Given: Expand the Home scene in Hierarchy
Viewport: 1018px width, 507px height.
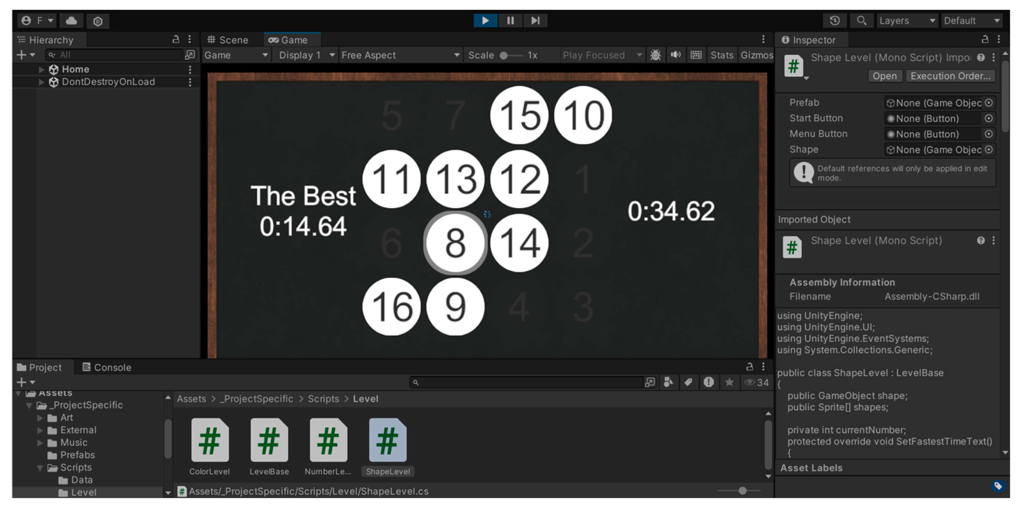Looking at the screenshot, I should pyautogui.click(x=41, y=69).
